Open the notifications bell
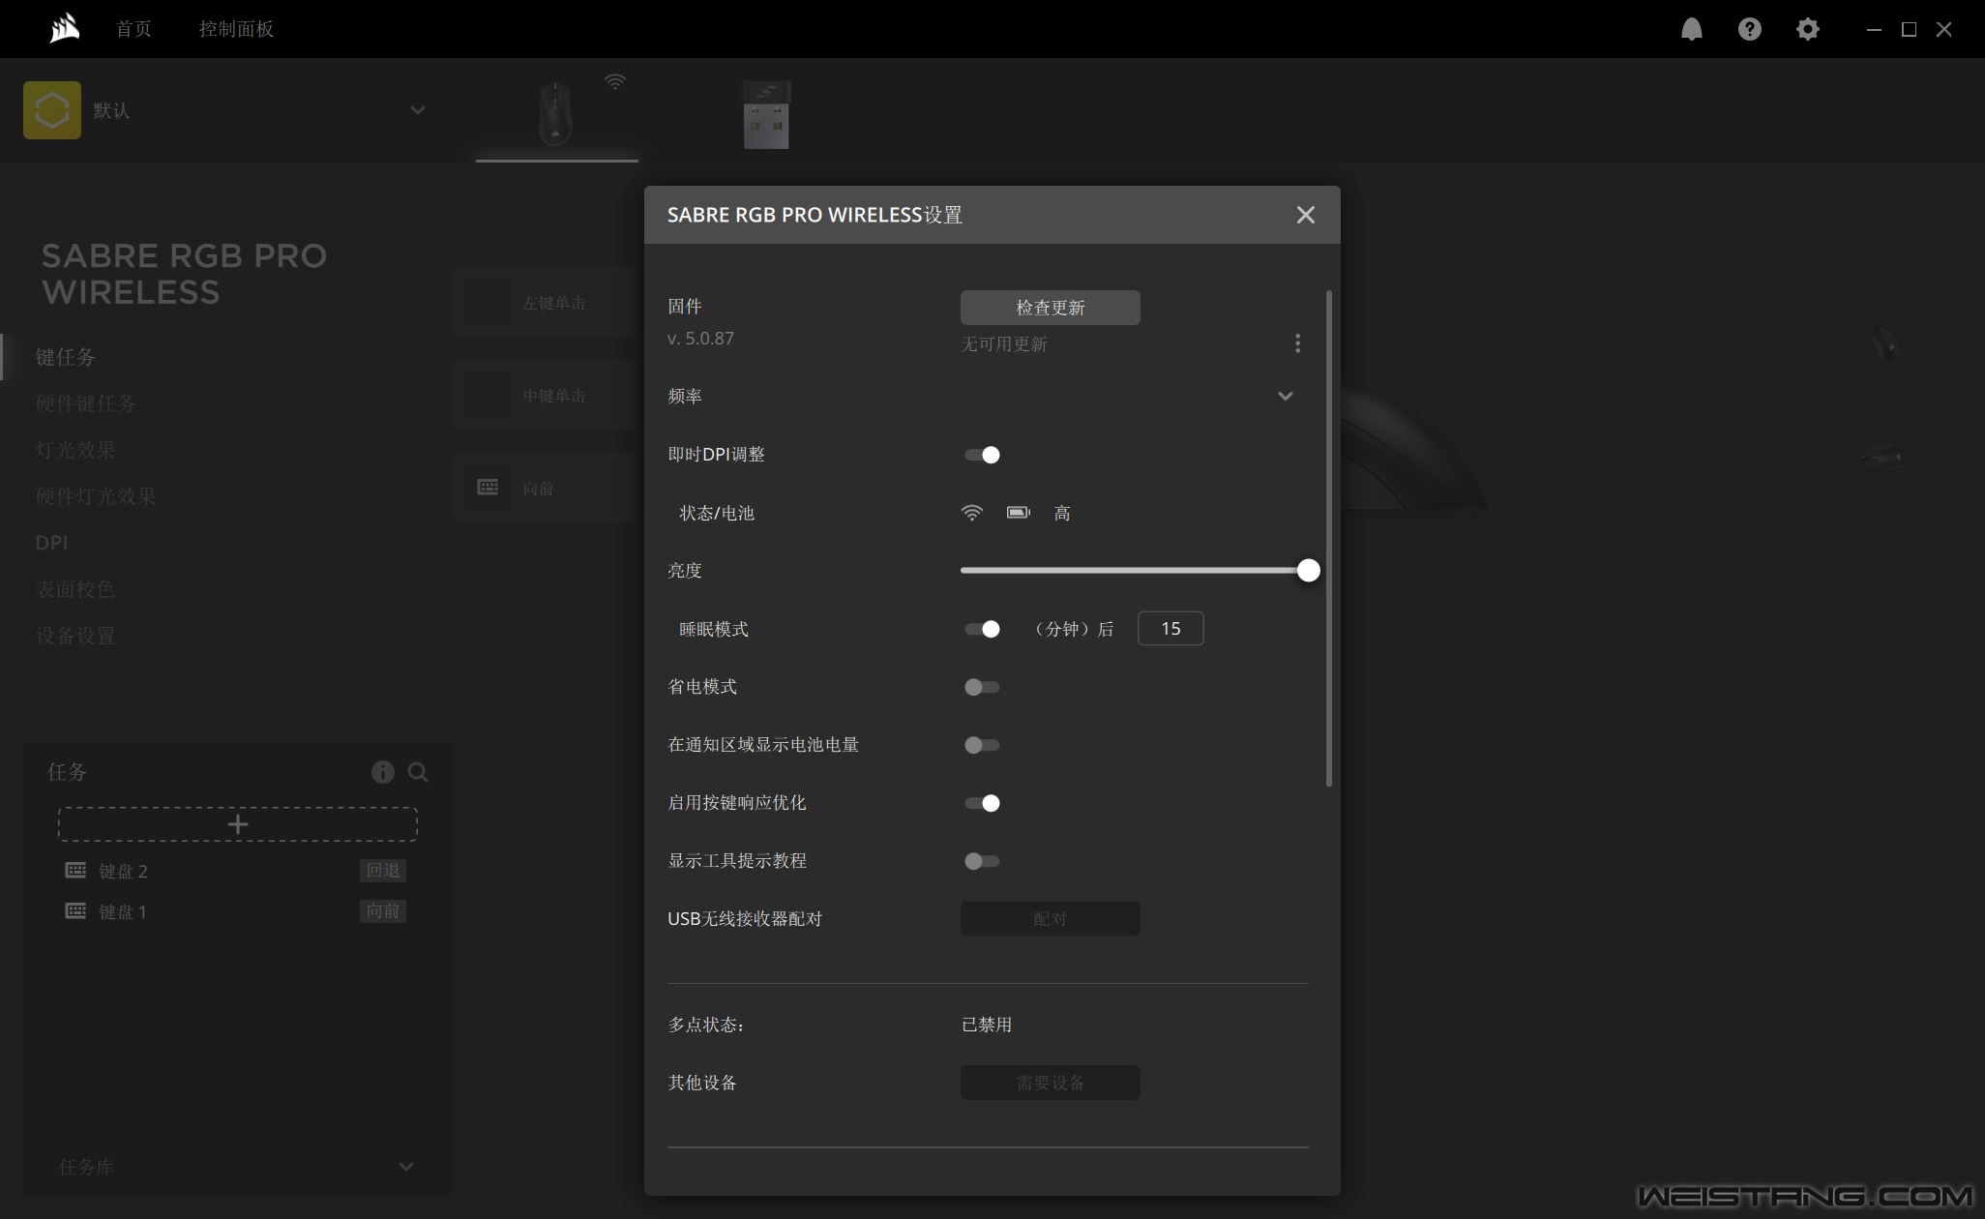Viewport: 1985px width, 1219px height. (1691, 29)
